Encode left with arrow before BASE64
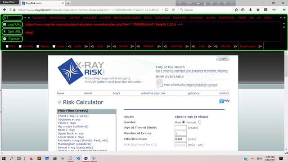 pos(114,46)
